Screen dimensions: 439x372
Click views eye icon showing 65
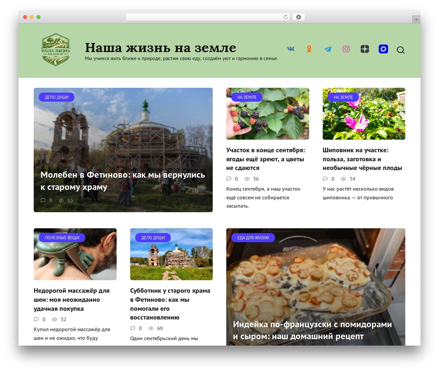pos(61,200)
